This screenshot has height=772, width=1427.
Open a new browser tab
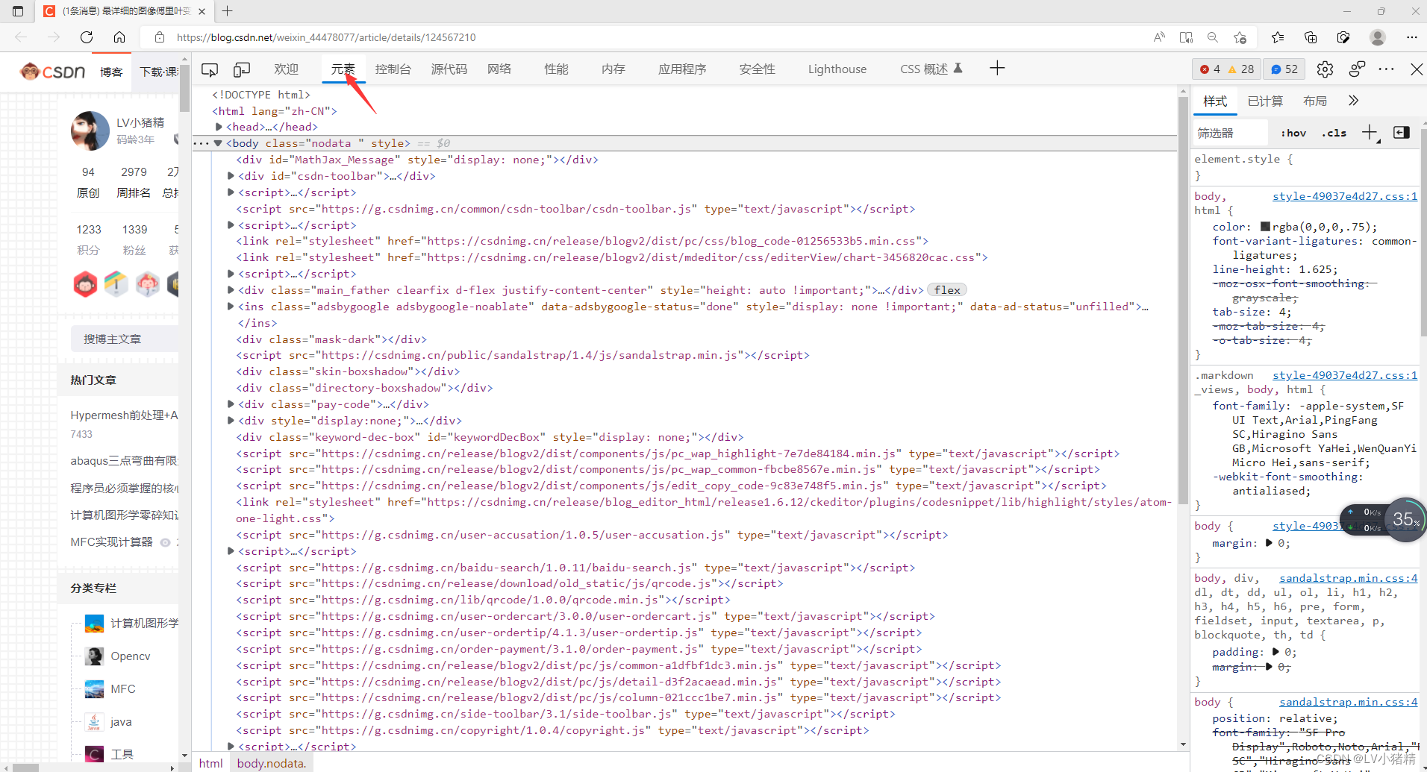[228, 11]
